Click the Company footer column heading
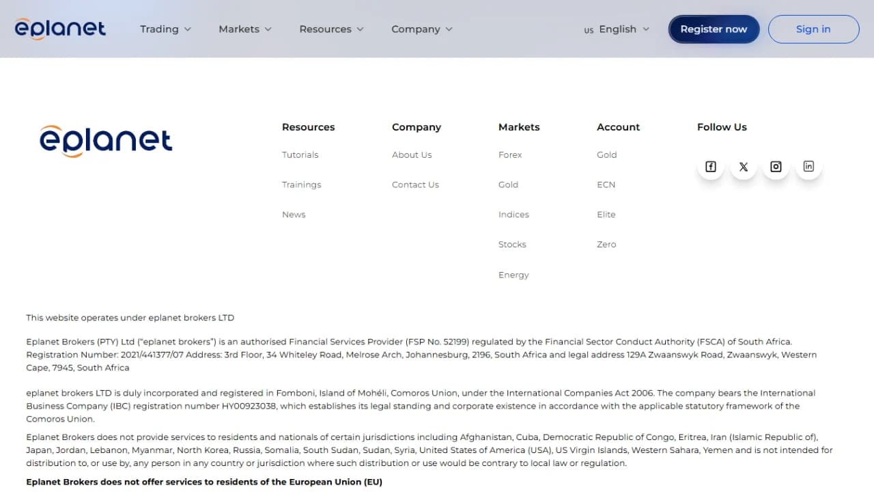The height and width of the screenshot is (492, 874). [x=417, y=127]
